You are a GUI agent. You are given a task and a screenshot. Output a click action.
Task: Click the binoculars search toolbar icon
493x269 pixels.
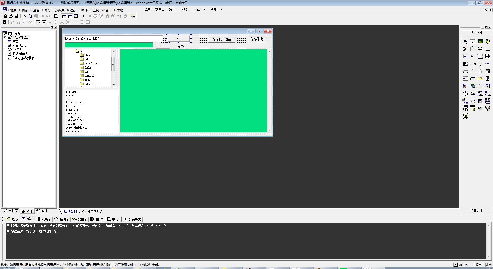point(133,16)
